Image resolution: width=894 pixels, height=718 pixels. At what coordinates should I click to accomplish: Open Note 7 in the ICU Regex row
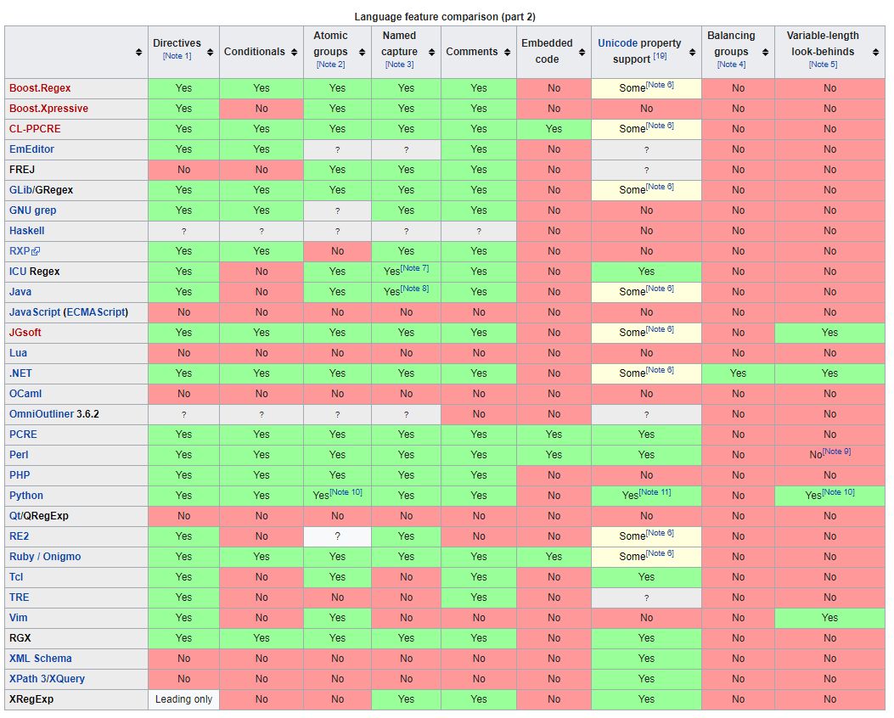pos(414,268)
